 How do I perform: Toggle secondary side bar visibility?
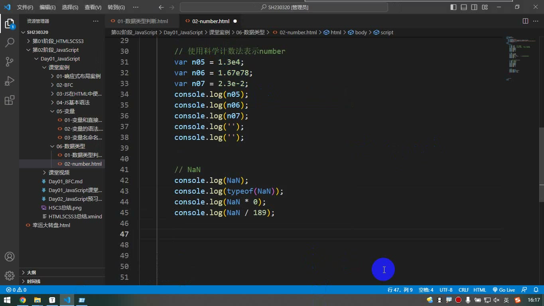click(474, 7)
